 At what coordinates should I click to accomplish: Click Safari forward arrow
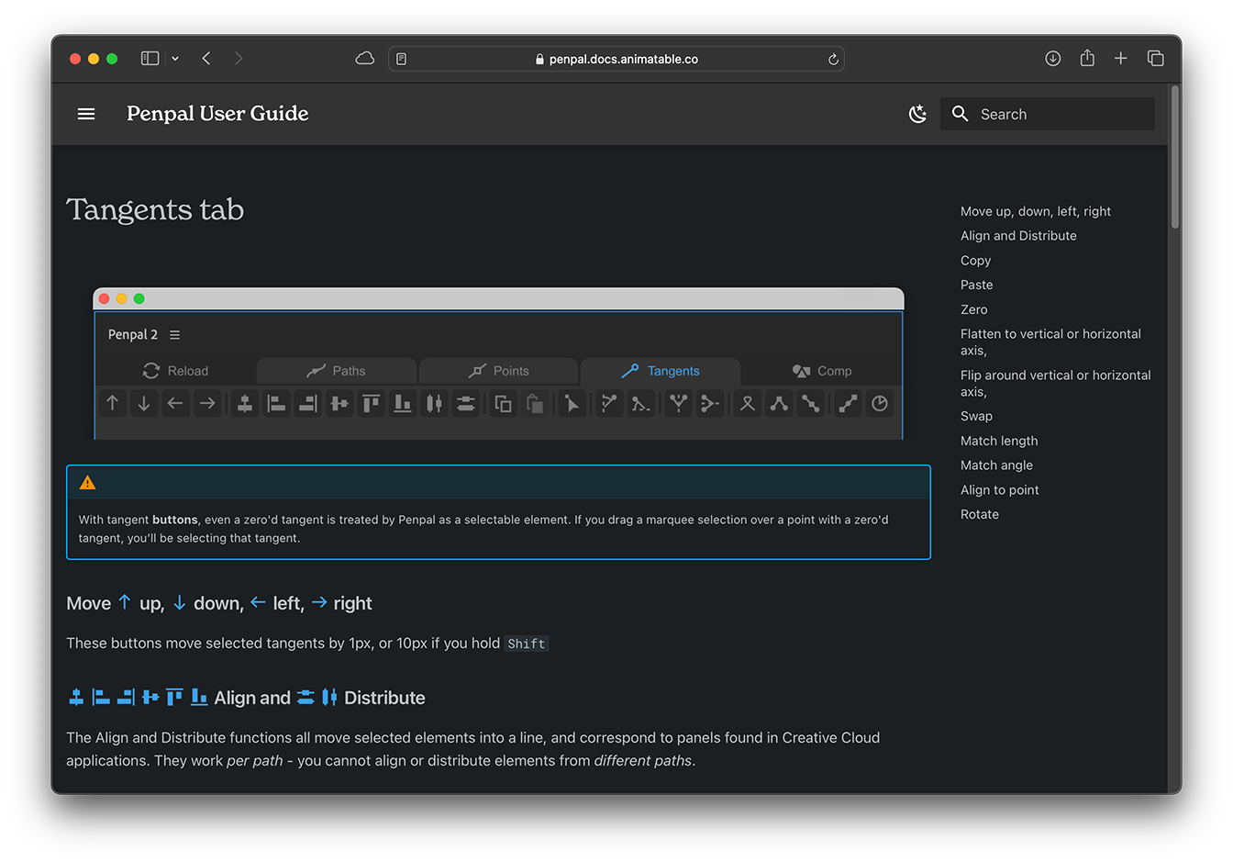239,59
